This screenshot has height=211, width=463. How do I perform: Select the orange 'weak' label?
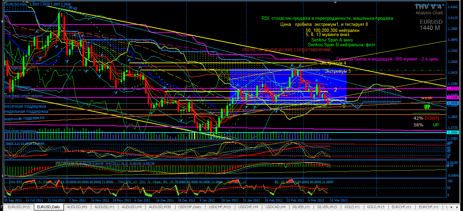tap(427, 98)
